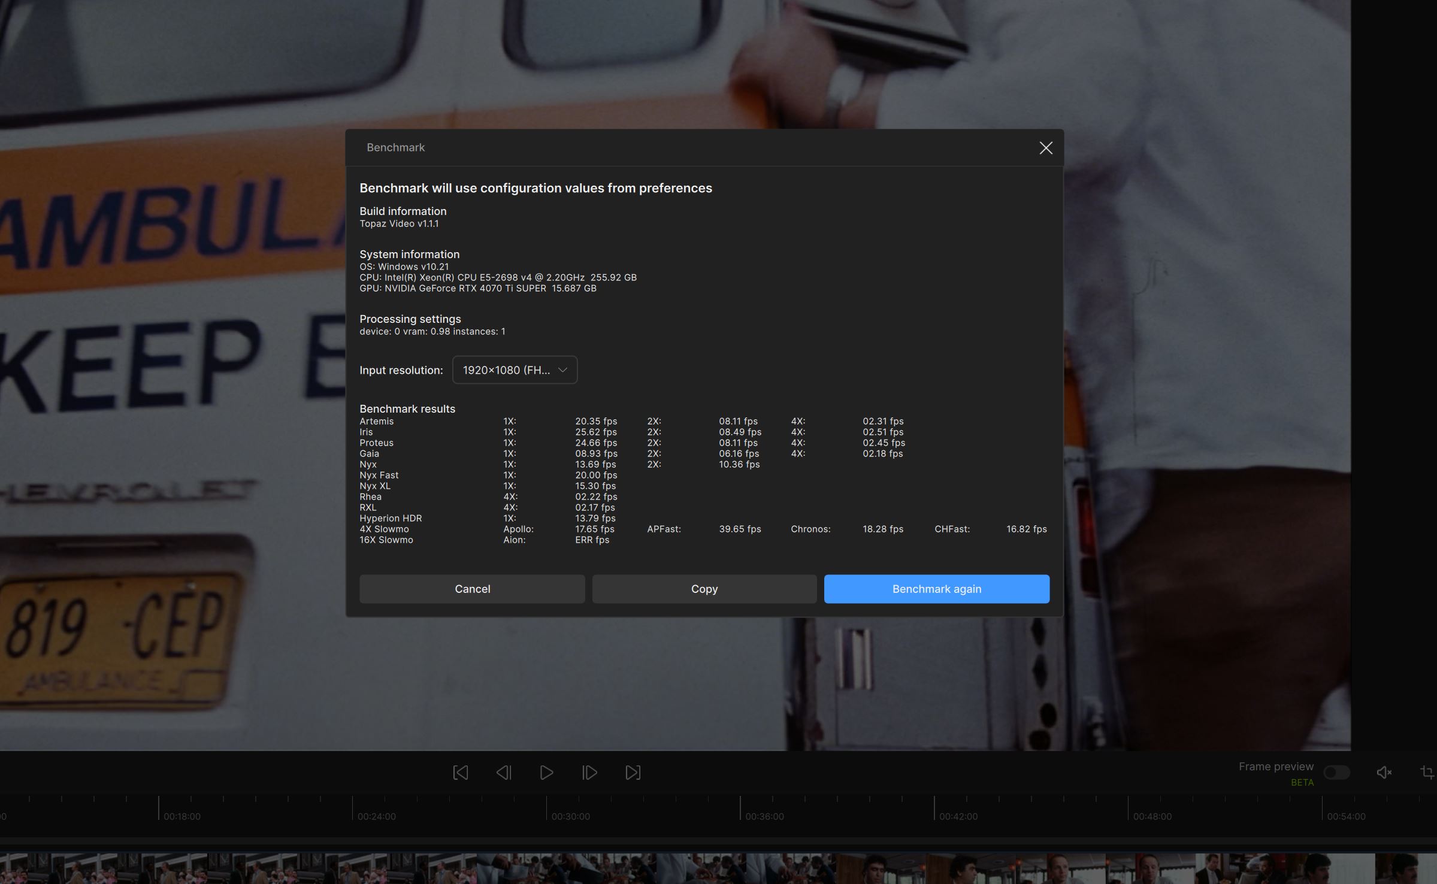1437x884 pixels.
Task: Enable the Frame preview toggle
Action: click(1336, 773)
